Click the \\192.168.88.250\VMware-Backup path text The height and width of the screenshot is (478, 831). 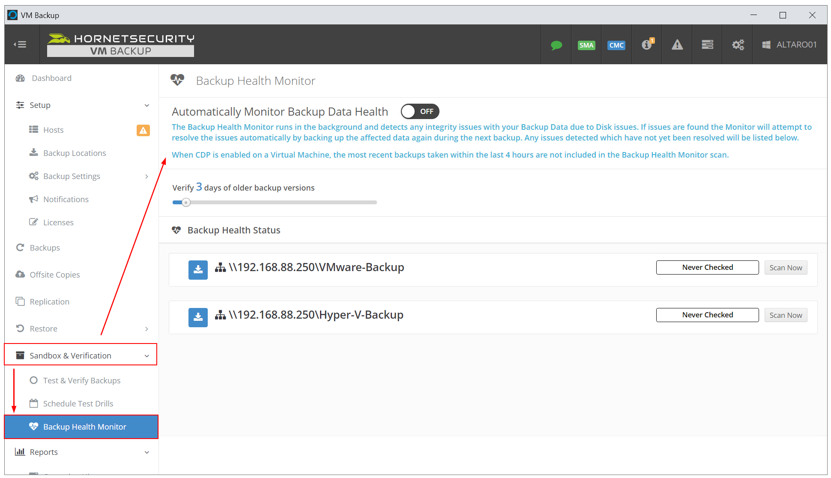click(x=317, y=267)
